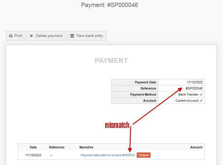223x165 pixels.
Task: Click the Bank Transfer payment method value
Action: pyautogui.click(x=188, y=94)
